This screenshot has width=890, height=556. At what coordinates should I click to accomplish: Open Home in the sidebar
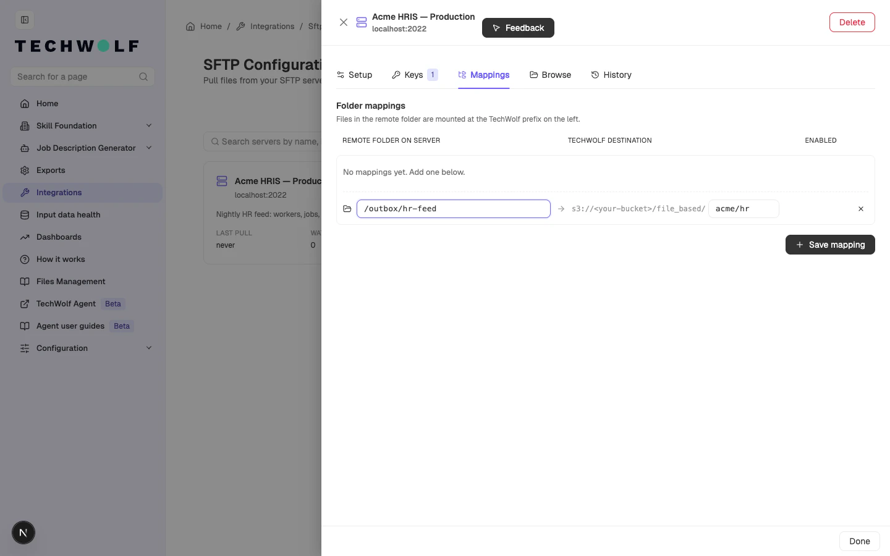(82, 104)
